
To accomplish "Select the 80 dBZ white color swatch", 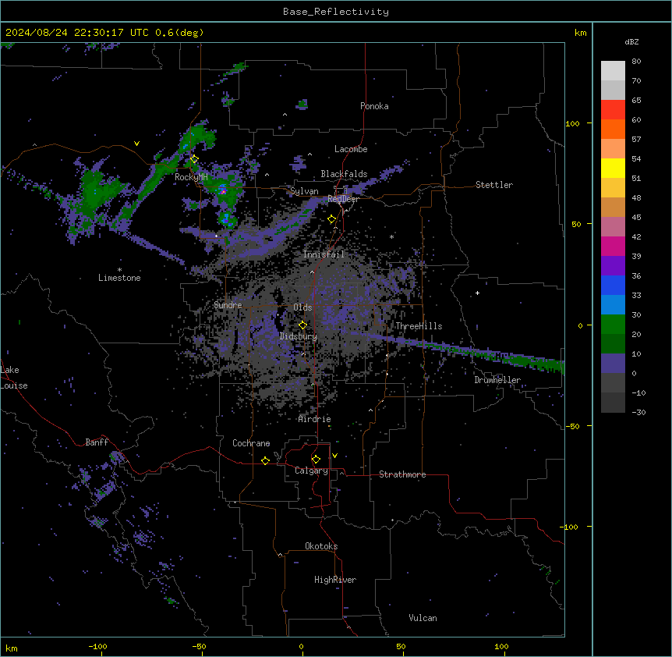I will click(613, 70).
